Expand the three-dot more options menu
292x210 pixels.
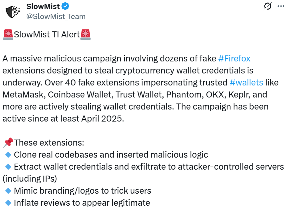(x=281, y=6)
